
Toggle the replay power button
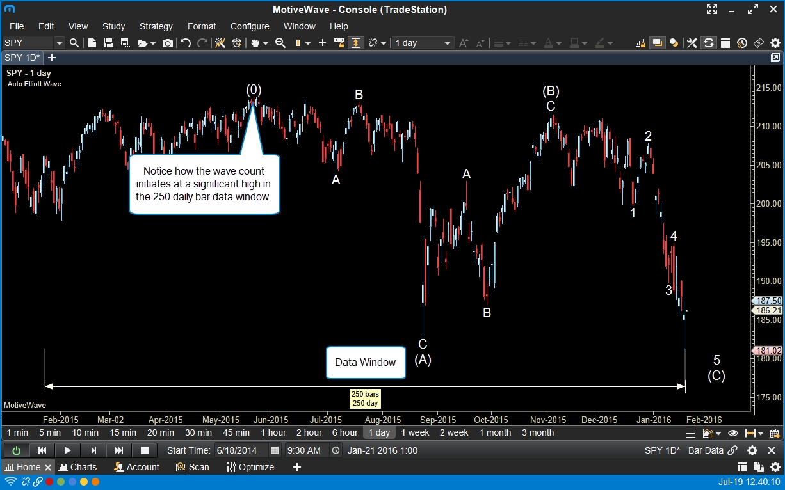16,450
